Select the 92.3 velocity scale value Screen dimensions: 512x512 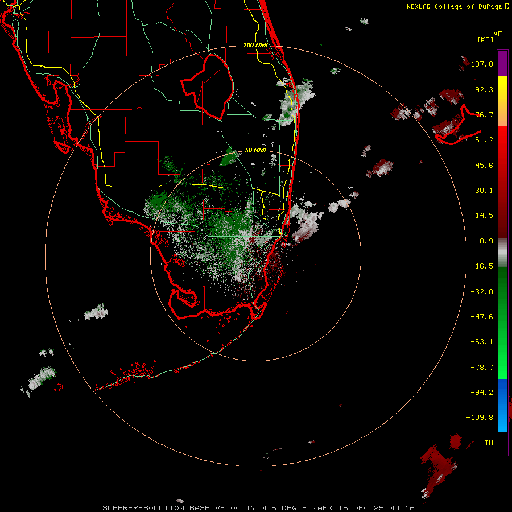484,89
